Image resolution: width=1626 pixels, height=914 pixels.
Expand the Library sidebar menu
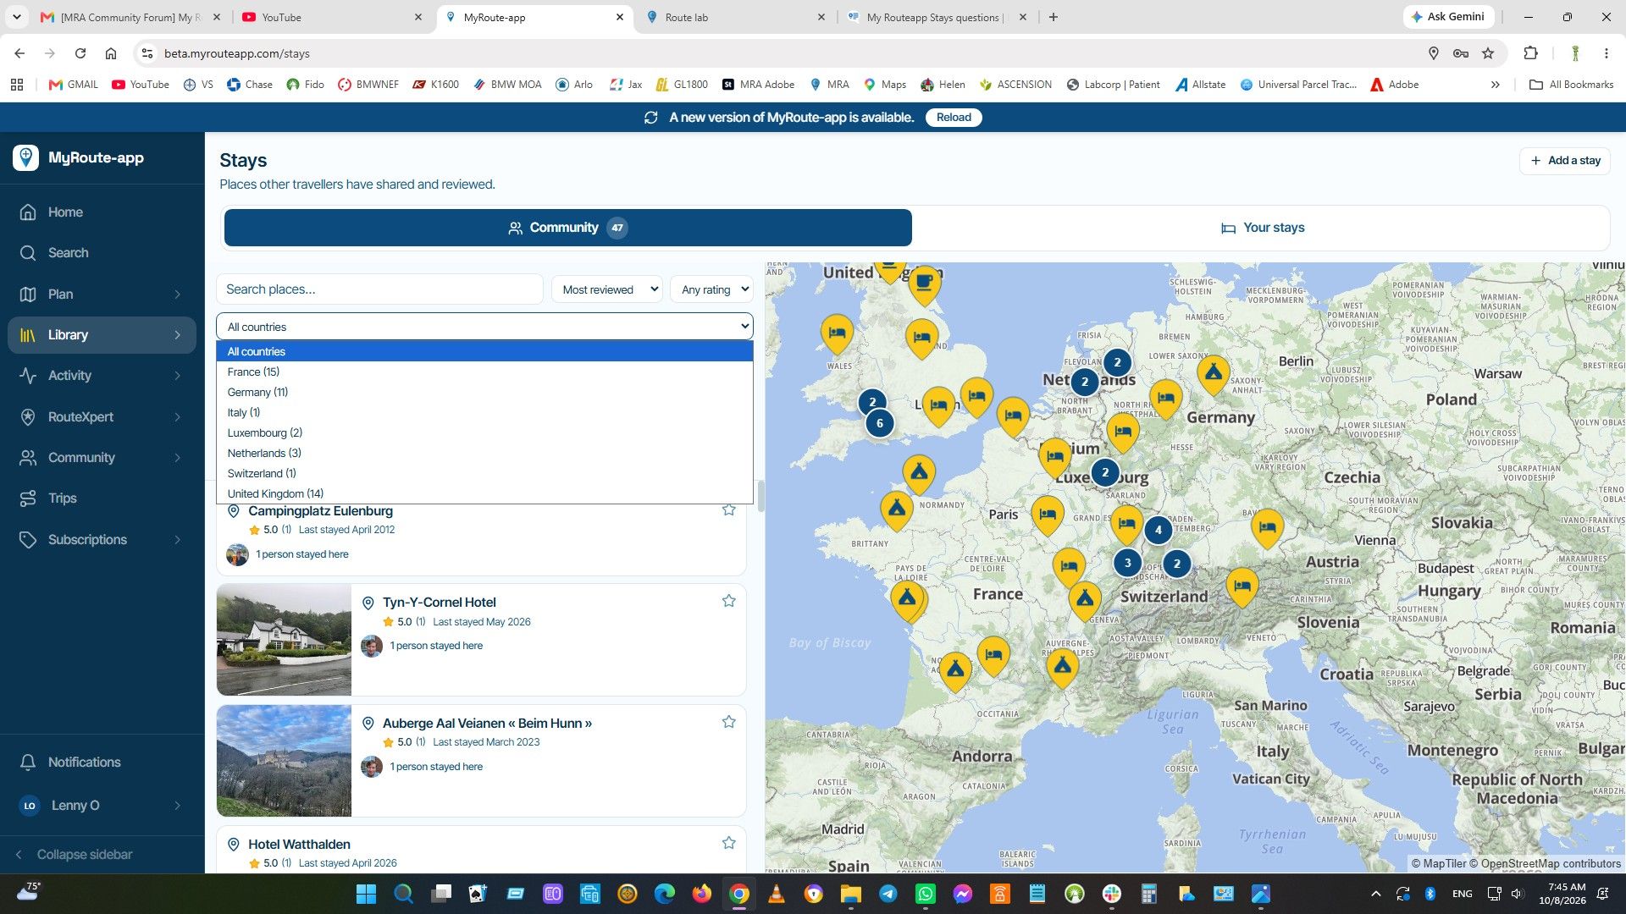(102, 335)
